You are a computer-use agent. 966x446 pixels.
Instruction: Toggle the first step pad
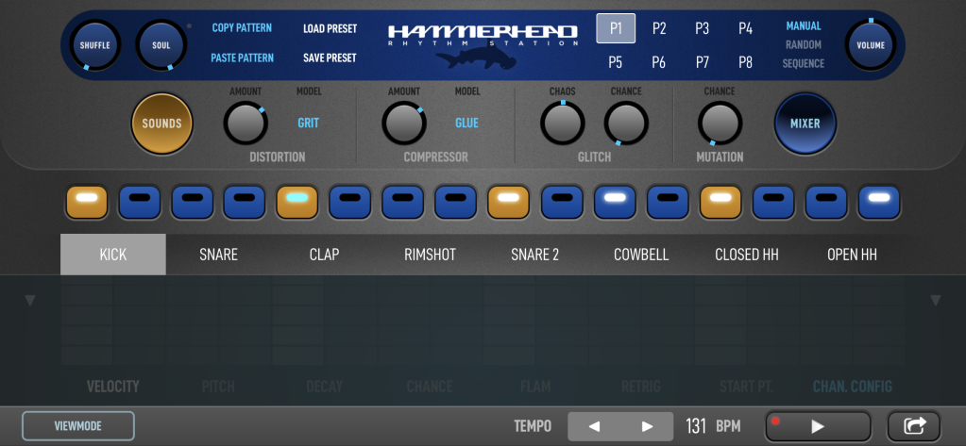tap(87, 201)
